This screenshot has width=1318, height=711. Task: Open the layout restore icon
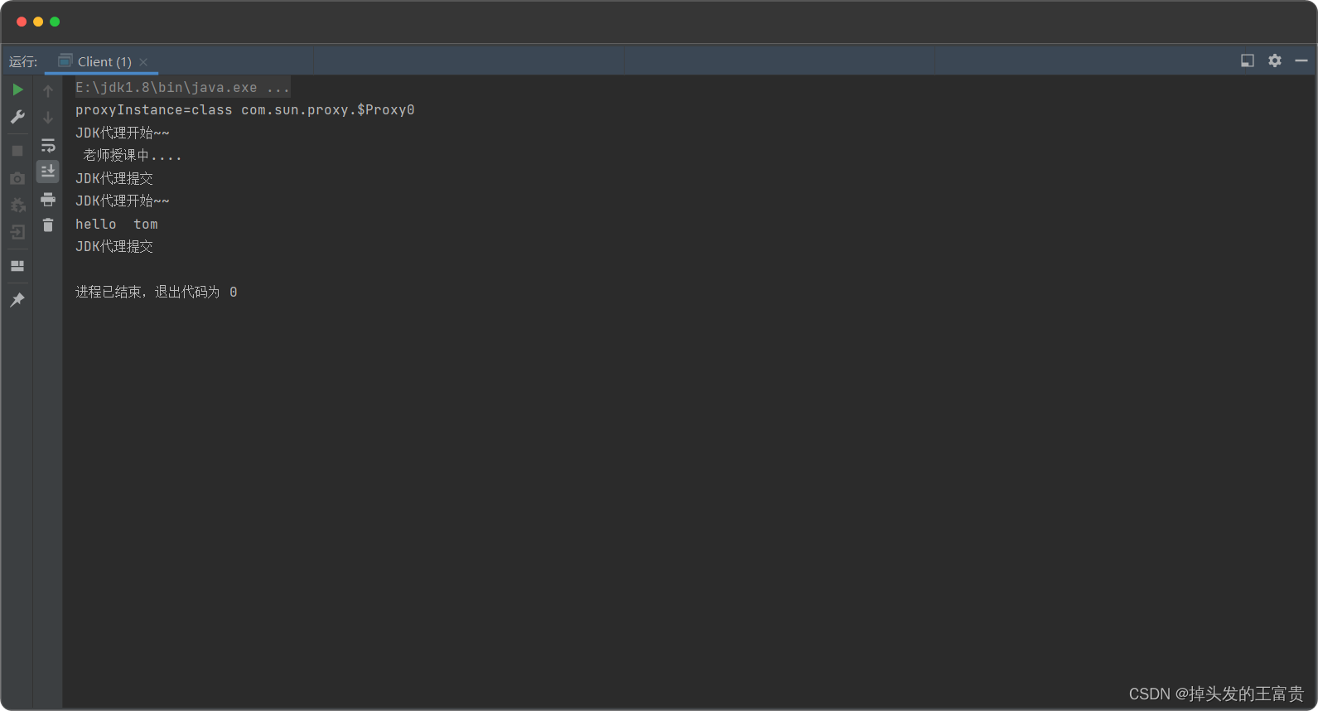coord(17,266)
